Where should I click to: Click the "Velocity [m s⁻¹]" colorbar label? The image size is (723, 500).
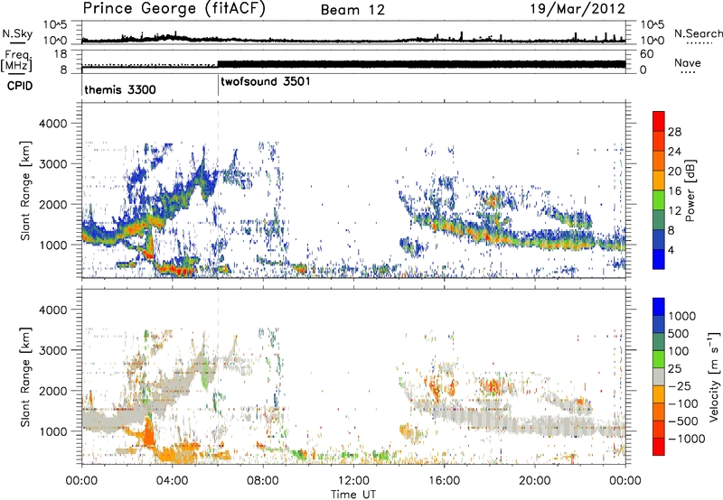pyautogui.click(x=714, y=376)
